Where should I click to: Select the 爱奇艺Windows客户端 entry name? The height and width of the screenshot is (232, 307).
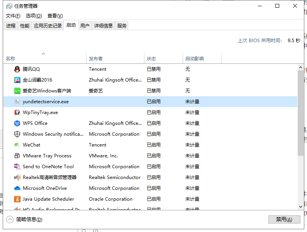click(47, 91)
